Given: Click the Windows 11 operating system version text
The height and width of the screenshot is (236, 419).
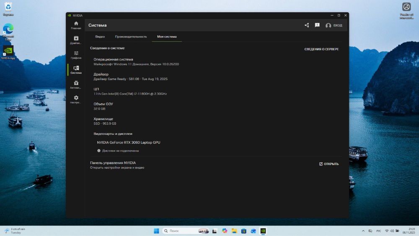Looking at the screenshot, I should 136,64.
